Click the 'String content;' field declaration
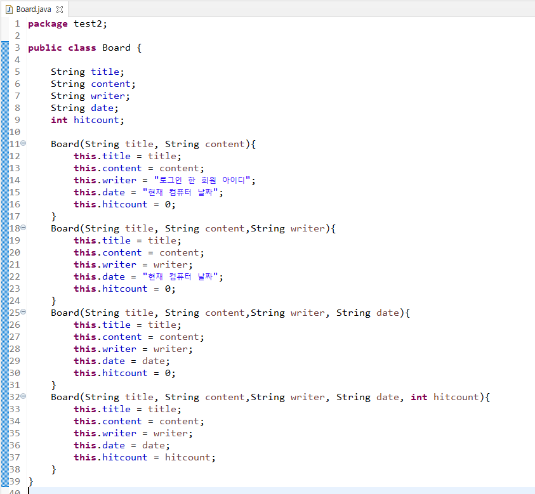This screenshot has width=535, height=494. 93,84
